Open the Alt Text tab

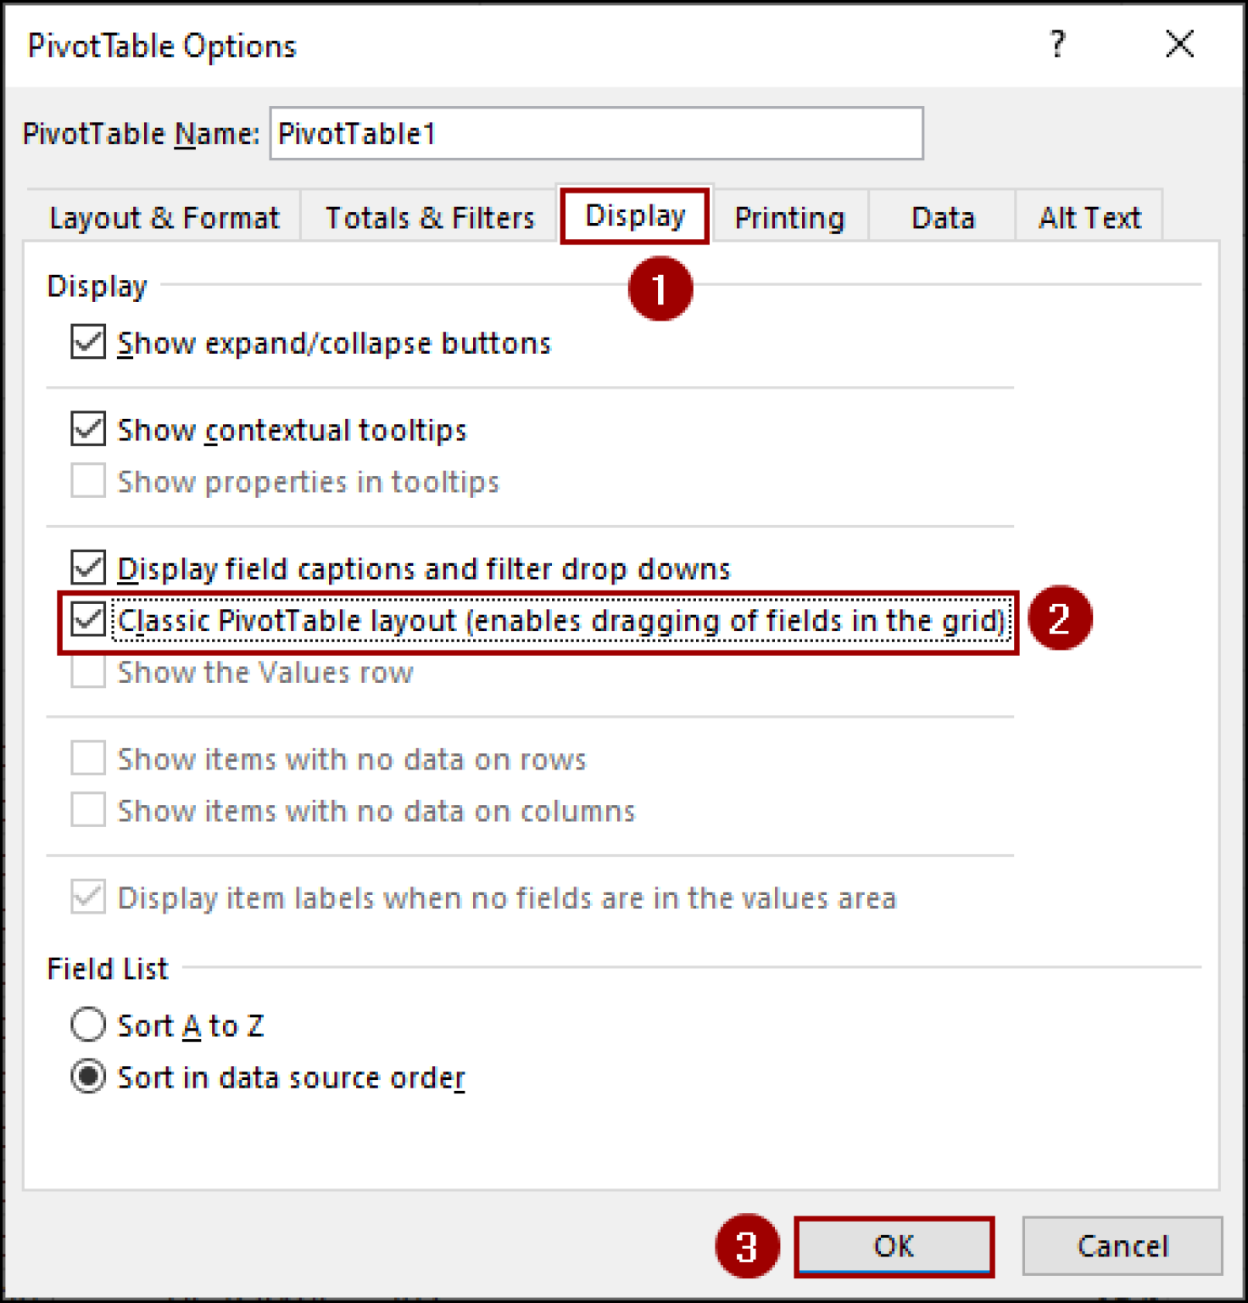tap(1089, 217)
